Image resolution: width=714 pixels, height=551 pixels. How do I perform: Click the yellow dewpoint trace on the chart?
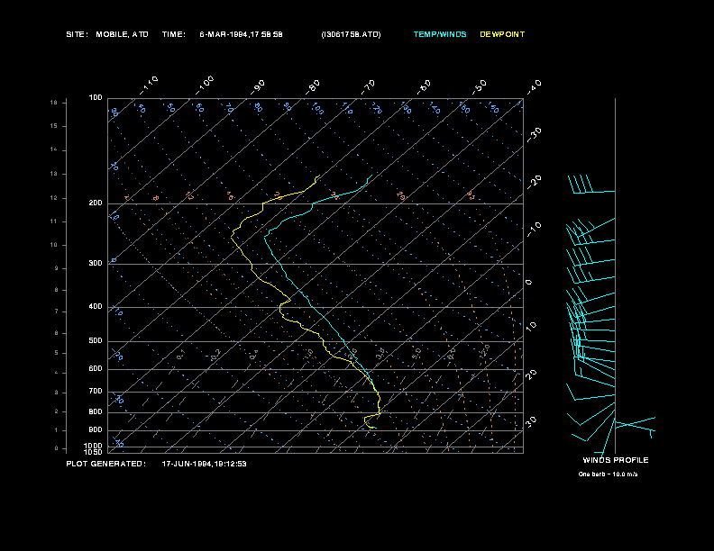(280, 308)
